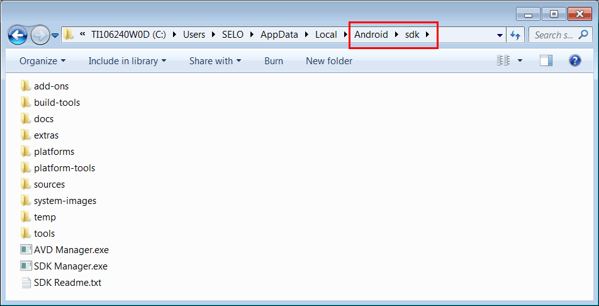The image size is (599, 306).
Task: Open recent pages dropdown next to Forward button
Action: coord(55,35)
